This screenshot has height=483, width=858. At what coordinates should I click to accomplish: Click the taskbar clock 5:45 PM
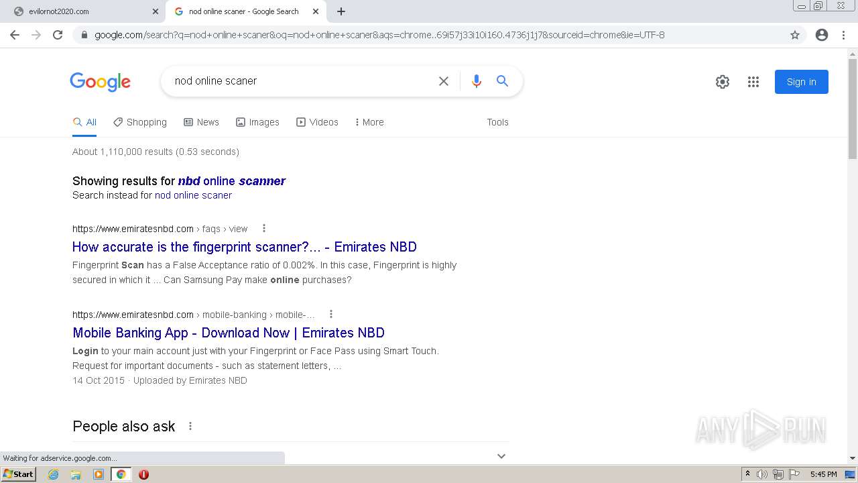823,474
